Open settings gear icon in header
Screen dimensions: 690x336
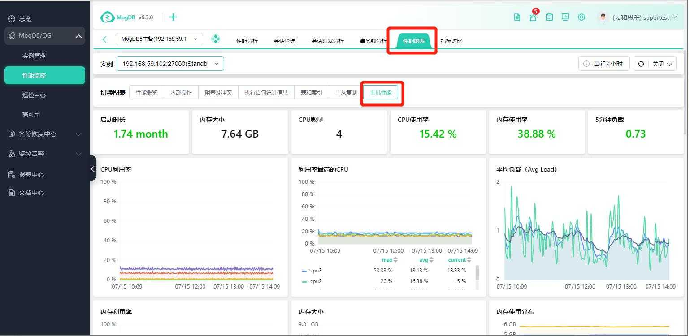[x=582, y=17]
